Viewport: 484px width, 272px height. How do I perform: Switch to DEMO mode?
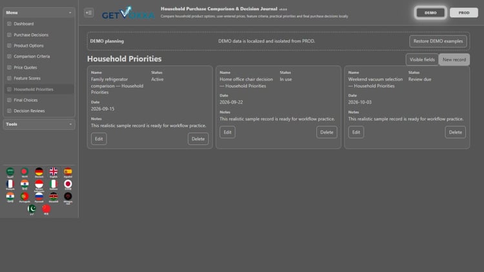[x=430, y=13]
